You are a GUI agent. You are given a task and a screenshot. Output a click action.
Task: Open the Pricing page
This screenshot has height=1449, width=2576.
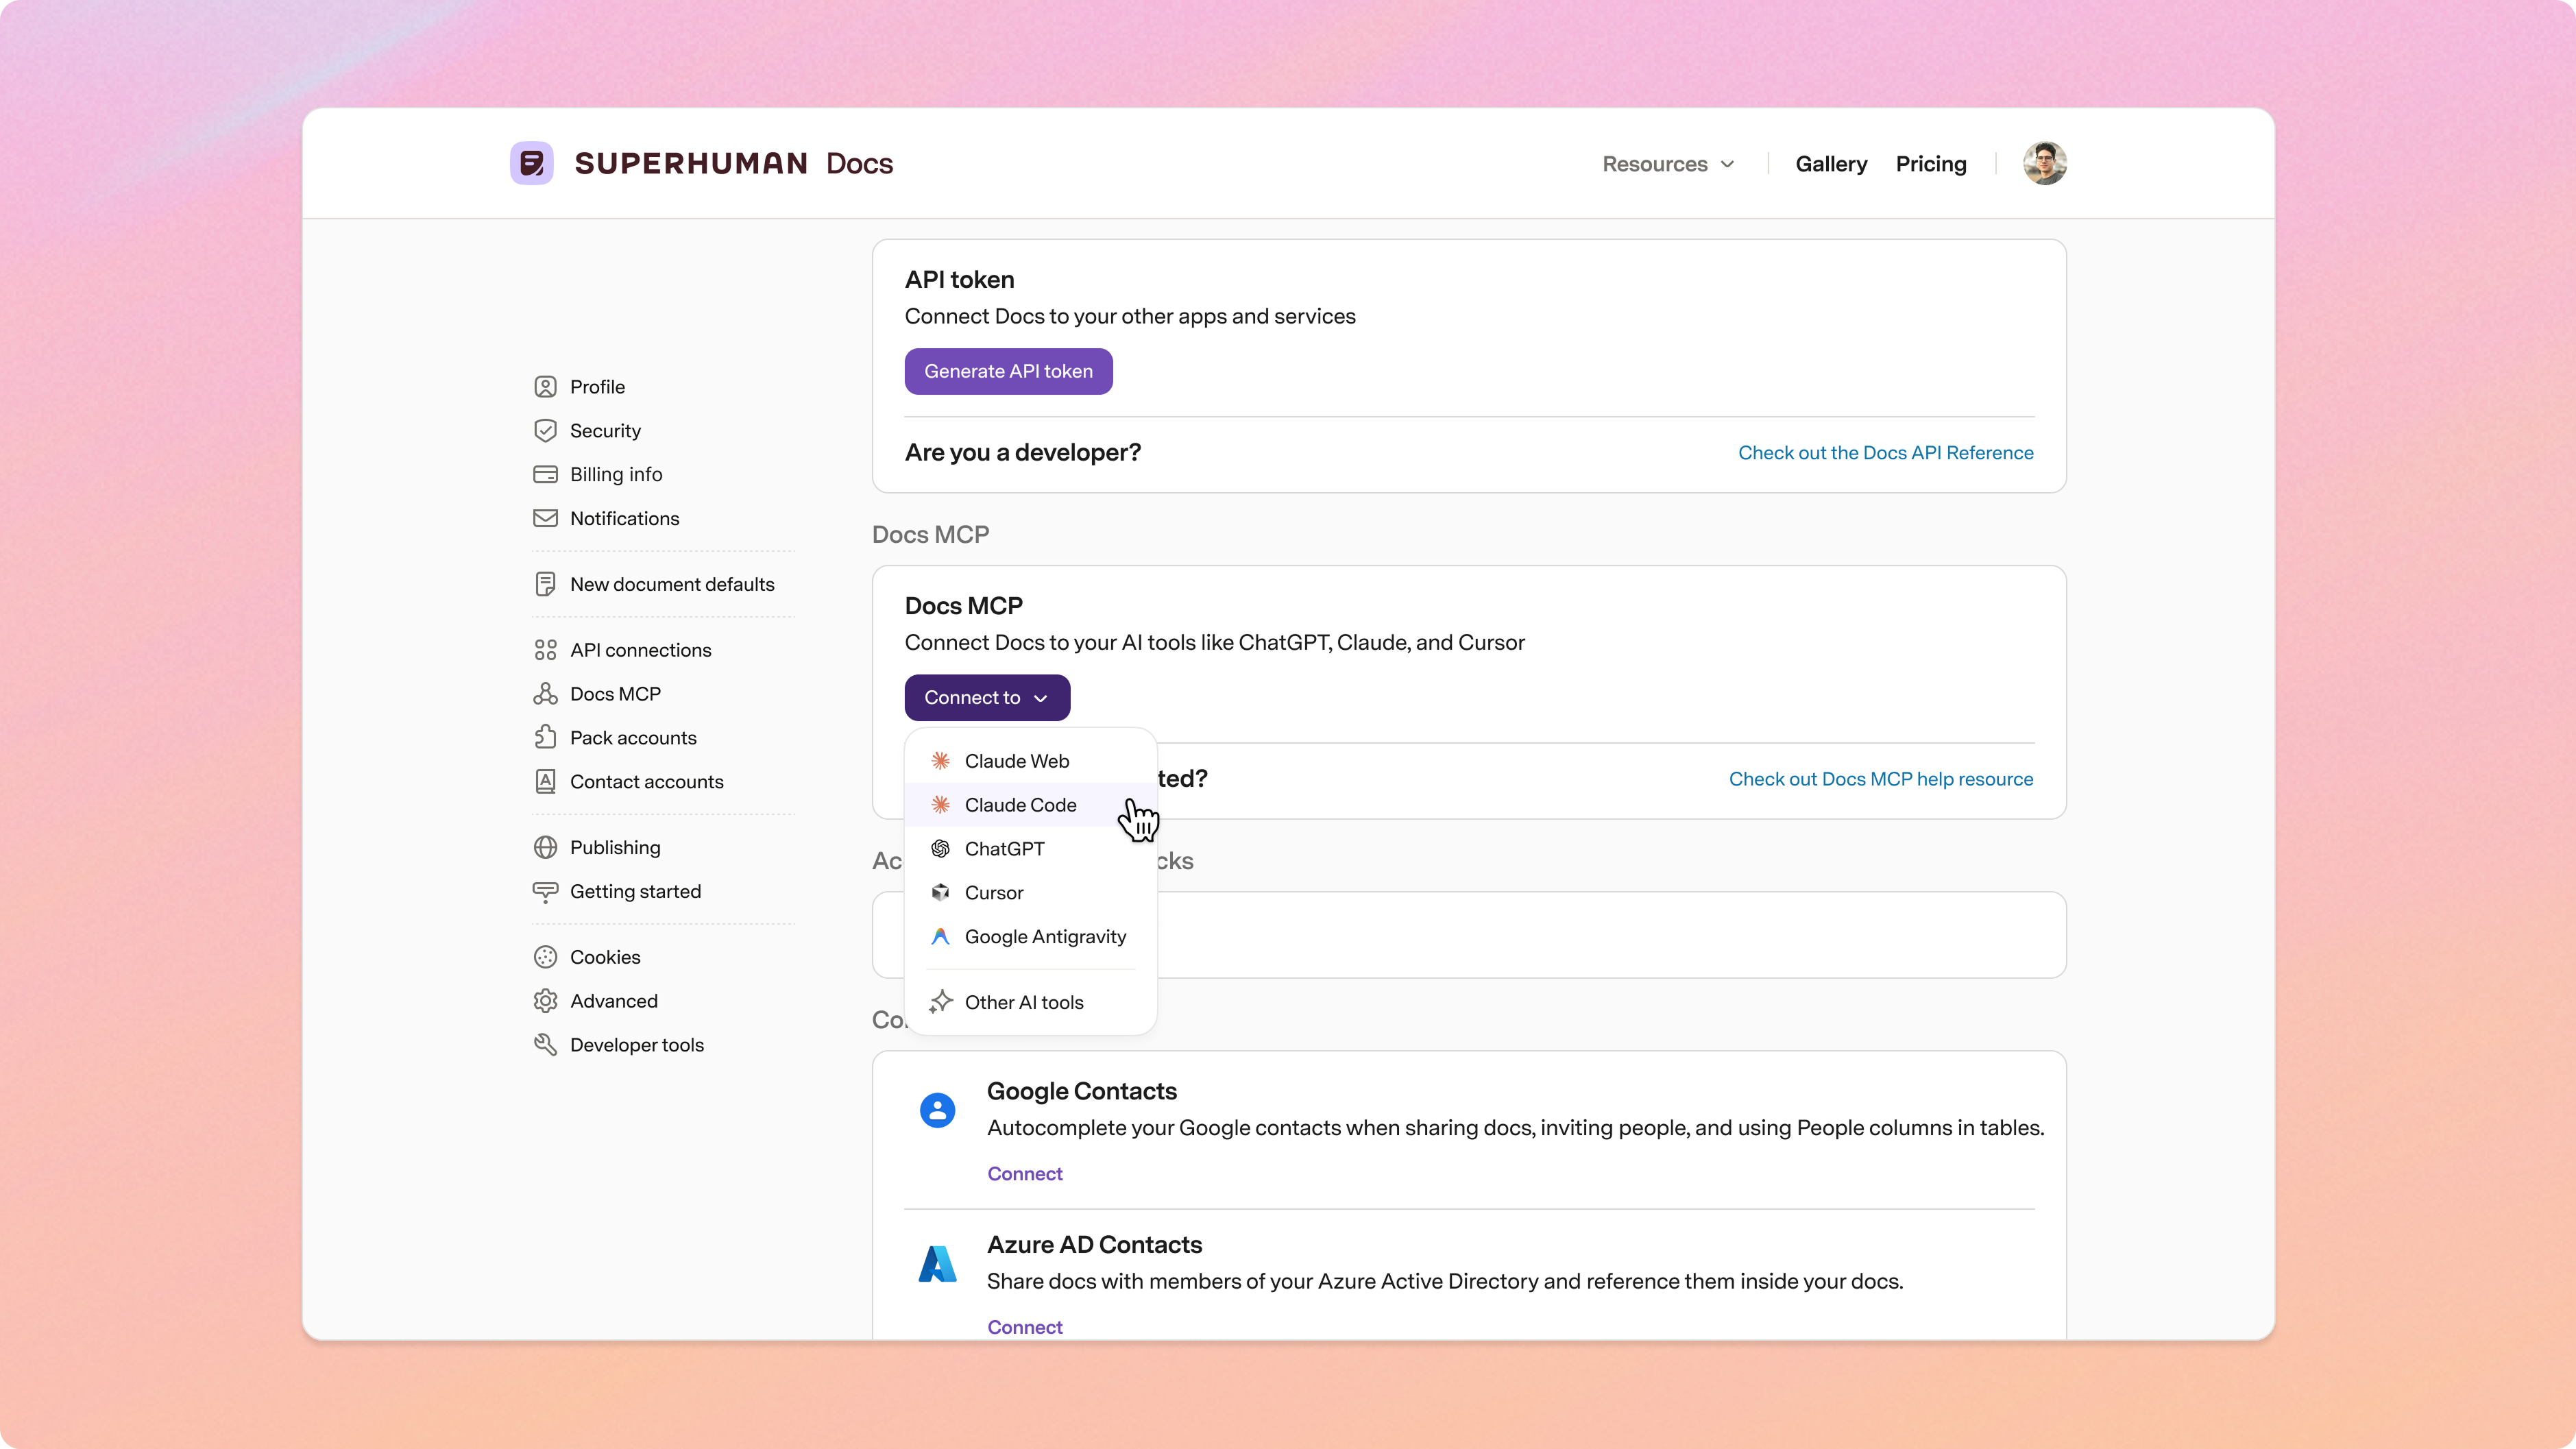pyautogui.click(x=1931, y=164)
